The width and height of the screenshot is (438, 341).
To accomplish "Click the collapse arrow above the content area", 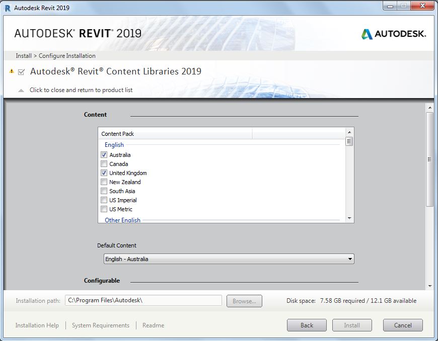I will coord(20,90).
